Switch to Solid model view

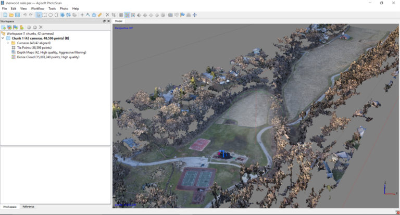(x=145, y=15)
